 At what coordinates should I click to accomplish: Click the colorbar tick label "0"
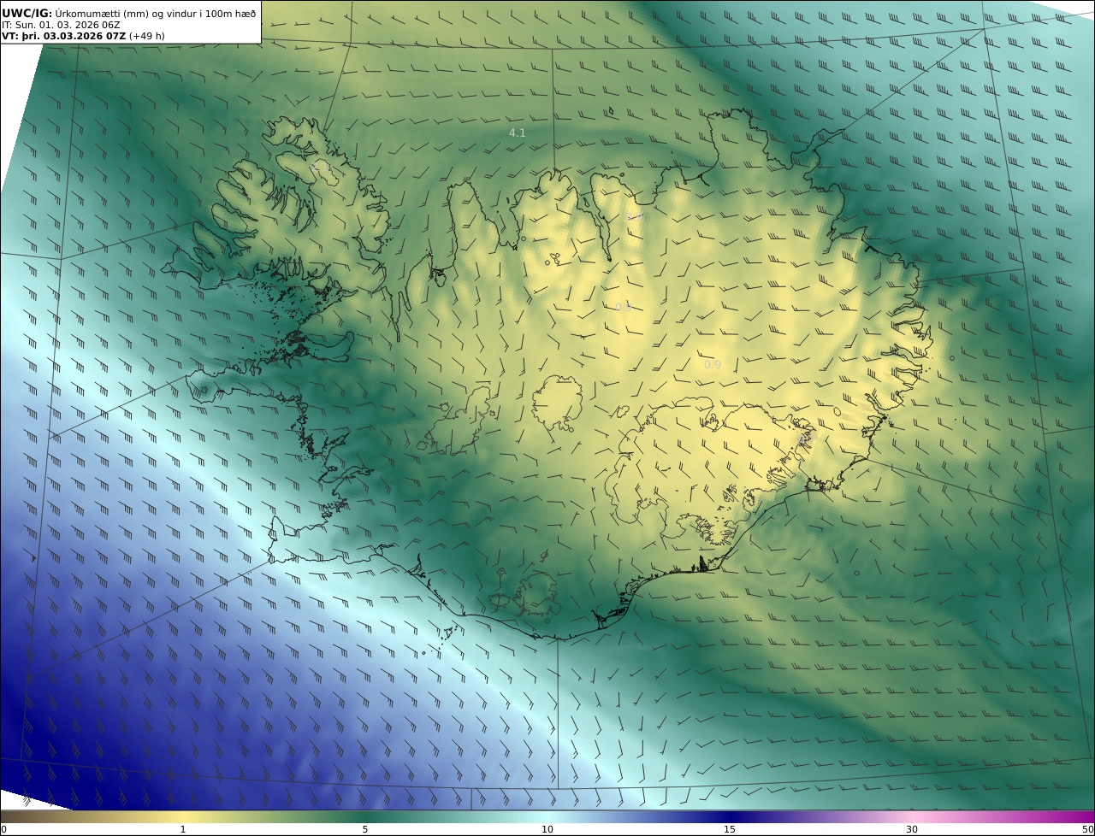pyautogui.click(x=3, y=829)
